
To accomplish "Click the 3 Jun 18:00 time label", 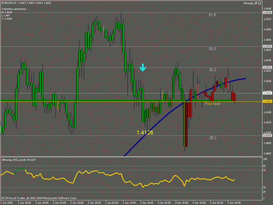I will coord(147,203).
